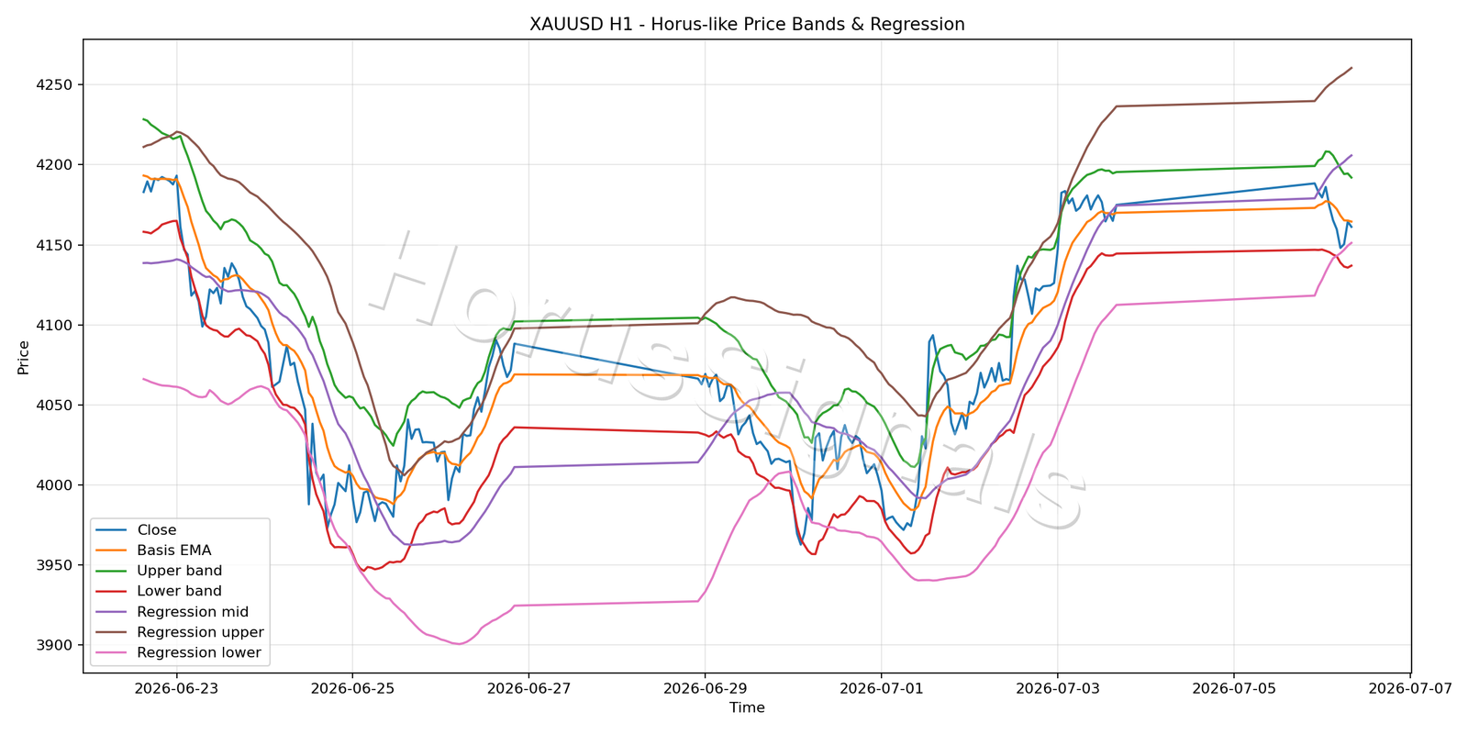This screenshot has height=734, width=1468.
Task: Click the 2026-07-05 date tick label
Action: coord(1233,688)
